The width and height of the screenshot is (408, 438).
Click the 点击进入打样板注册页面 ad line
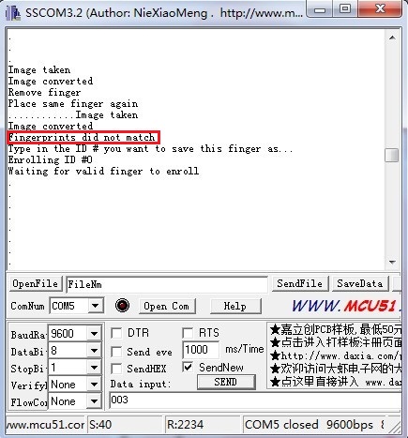[336, 342]
